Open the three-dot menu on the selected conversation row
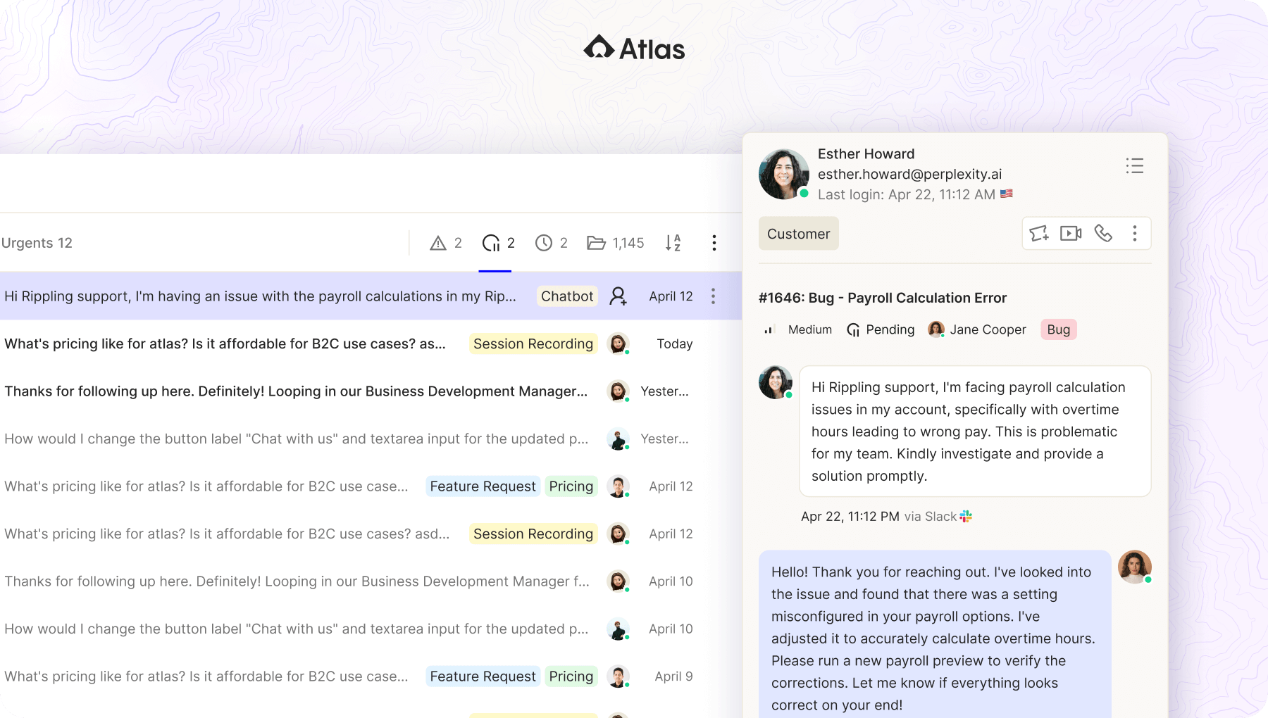This screenshot has width=1268, height=718. (x=713, y=296)
